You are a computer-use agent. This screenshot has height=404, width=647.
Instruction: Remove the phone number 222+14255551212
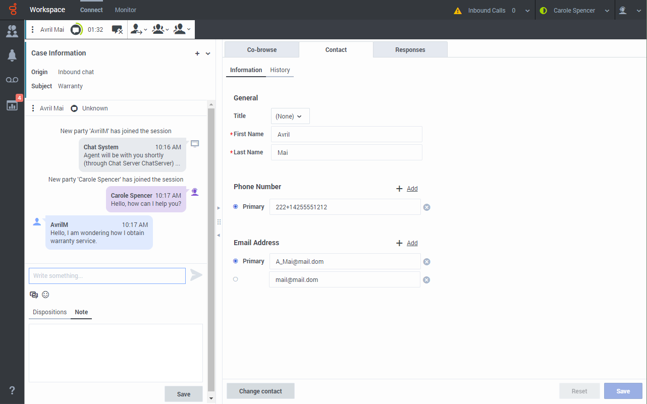click(x=426, y=207)
